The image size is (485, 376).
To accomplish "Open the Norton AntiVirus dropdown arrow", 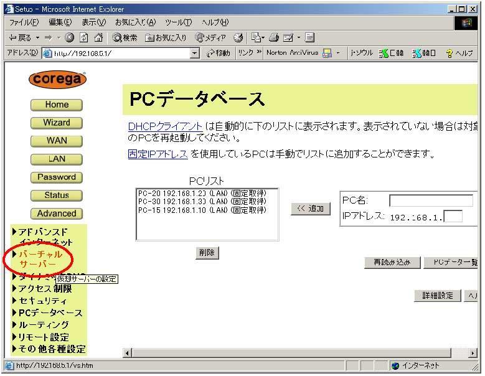I will click(x=337, y=53).
